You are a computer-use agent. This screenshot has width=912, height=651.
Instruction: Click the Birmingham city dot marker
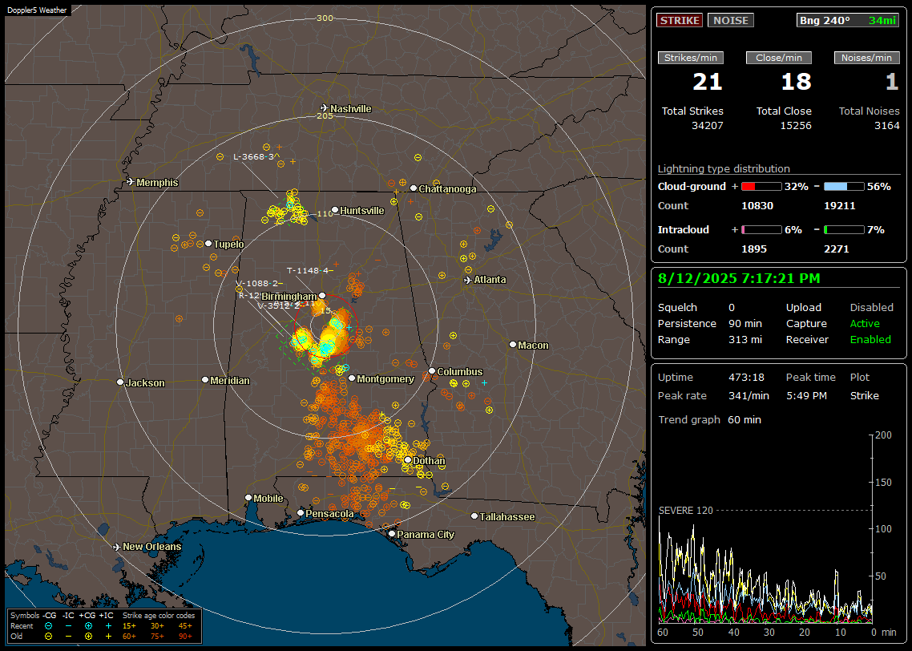pos(322,296)
